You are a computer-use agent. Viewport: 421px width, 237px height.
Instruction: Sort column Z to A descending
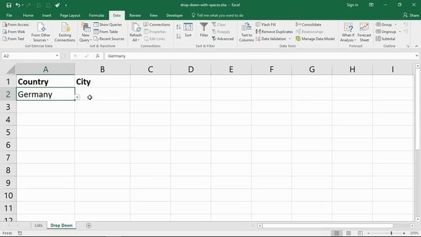coord(178,36)
